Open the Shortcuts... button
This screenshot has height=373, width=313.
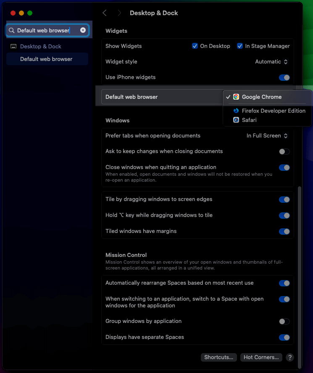218,357
